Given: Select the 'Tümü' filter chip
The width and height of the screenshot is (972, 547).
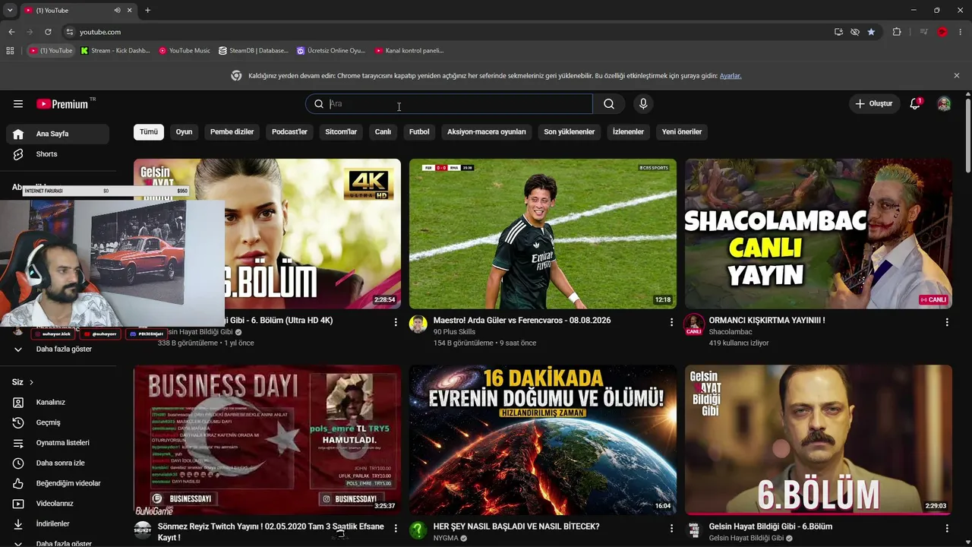Looking at the screenshot, I should point(149,131).
